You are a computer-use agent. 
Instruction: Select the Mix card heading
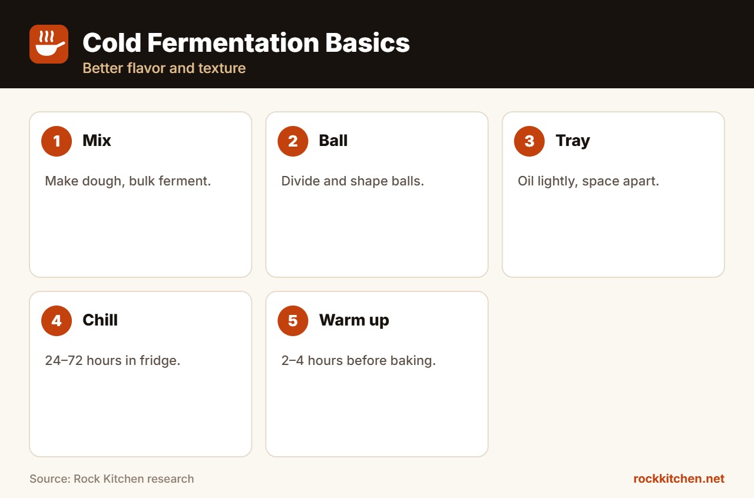tap(97, 141)
